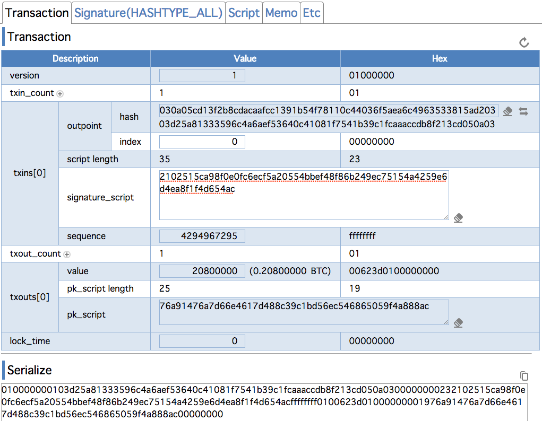Erase the signature_script field using its eraser icon

(x=459, y=217)
